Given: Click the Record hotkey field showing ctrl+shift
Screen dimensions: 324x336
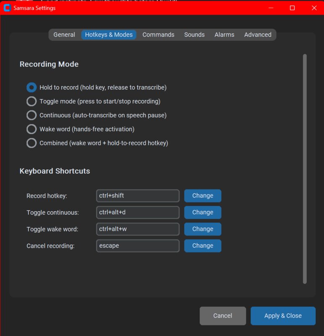Looking at the screenshot, I should pos(138,196).
